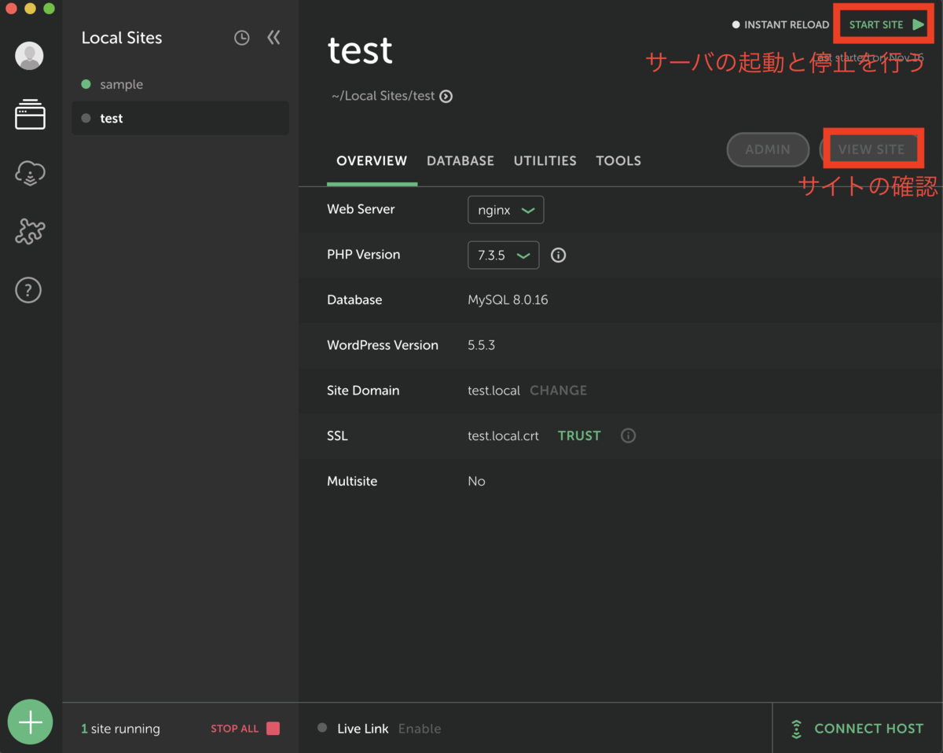Click Trust for the SSL certificate
Screen dimensions: 943x753
point(579,435)
